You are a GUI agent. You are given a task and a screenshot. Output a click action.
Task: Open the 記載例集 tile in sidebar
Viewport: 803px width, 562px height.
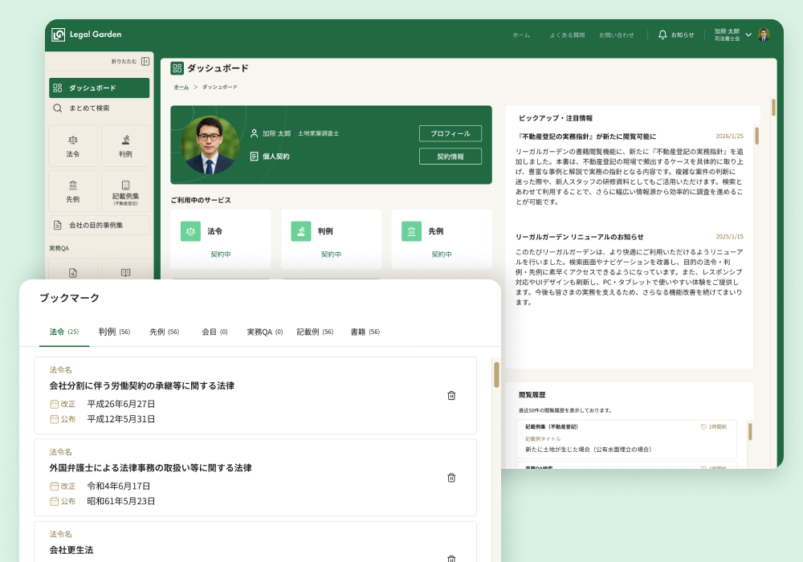point(125,191)
